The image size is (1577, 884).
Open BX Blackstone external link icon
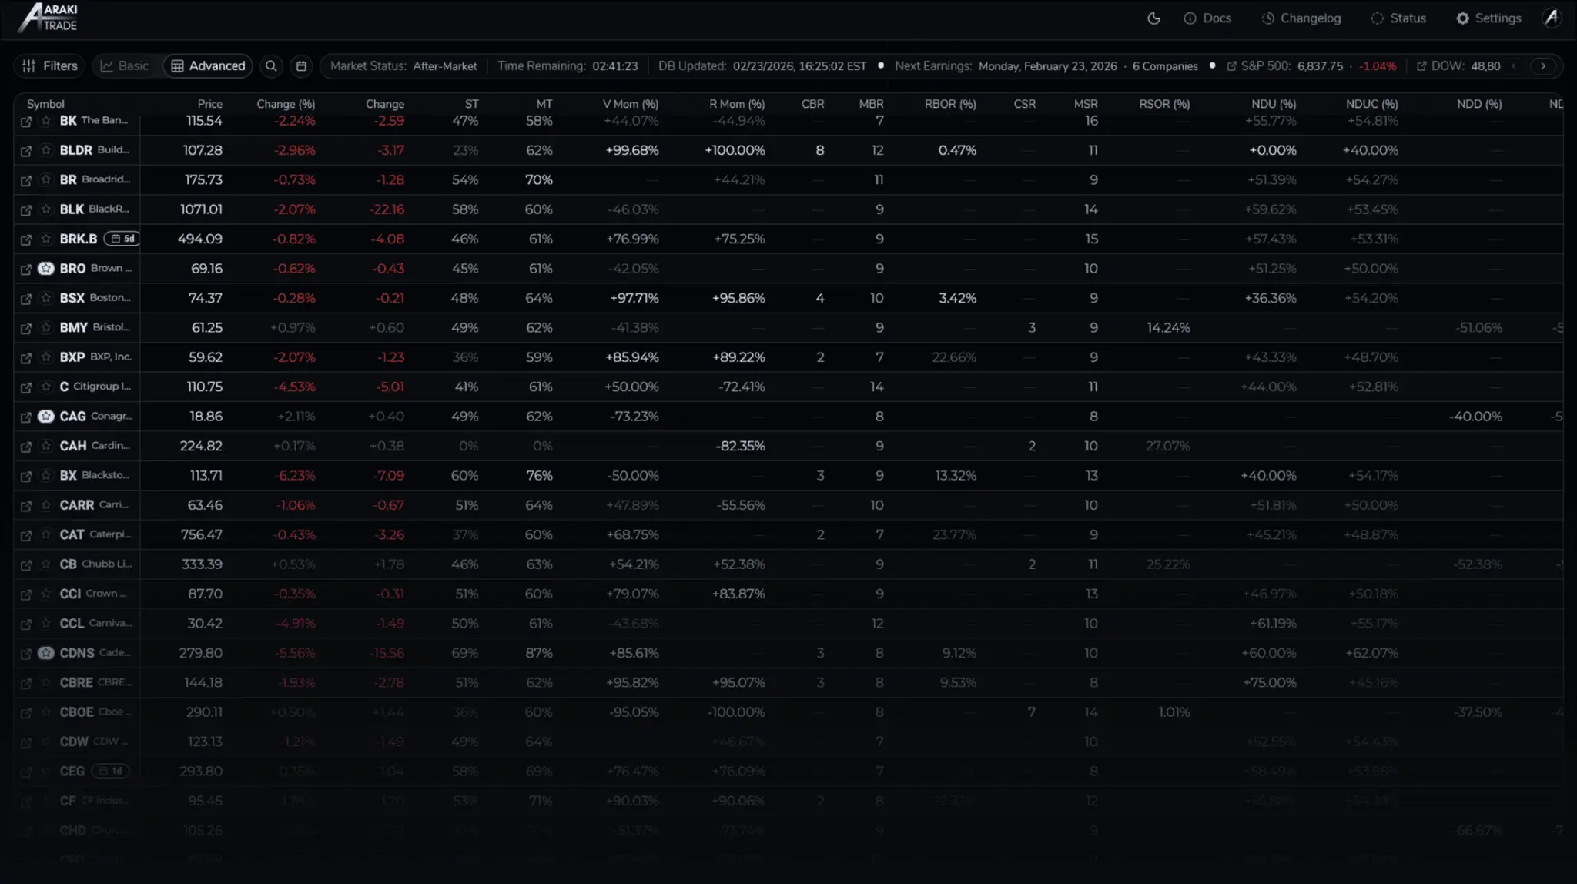point(26,477)
